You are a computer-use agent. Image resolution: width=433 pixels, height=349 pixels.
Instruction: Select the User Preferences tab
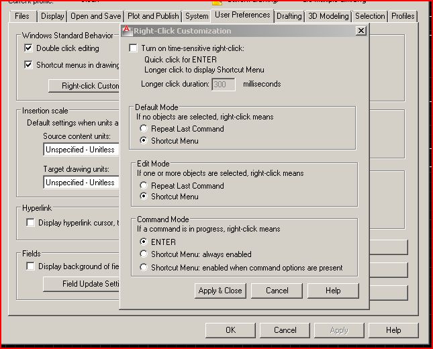click(242, 15)
